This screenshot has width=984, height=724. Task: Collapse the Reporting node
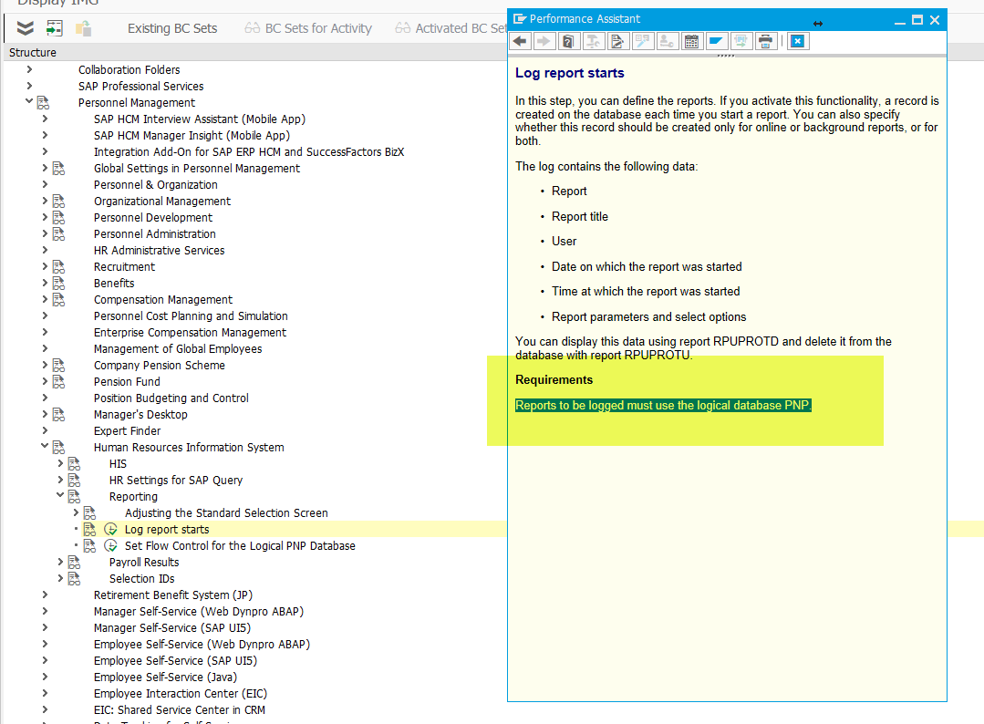tap(60, 496)
